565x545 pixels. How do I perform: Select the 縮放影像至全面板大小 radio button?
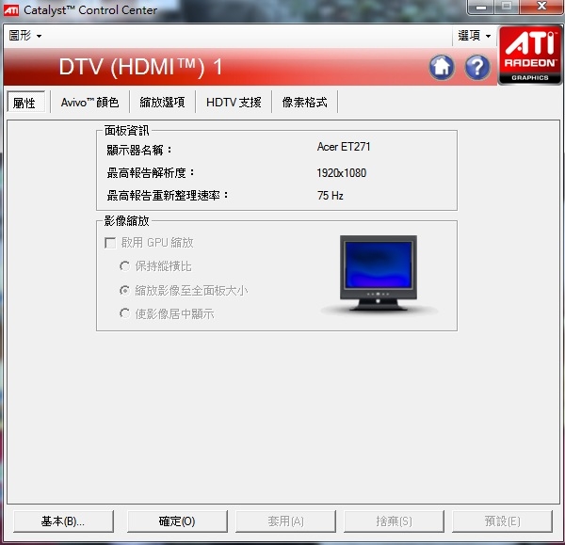tap(124, 290)
